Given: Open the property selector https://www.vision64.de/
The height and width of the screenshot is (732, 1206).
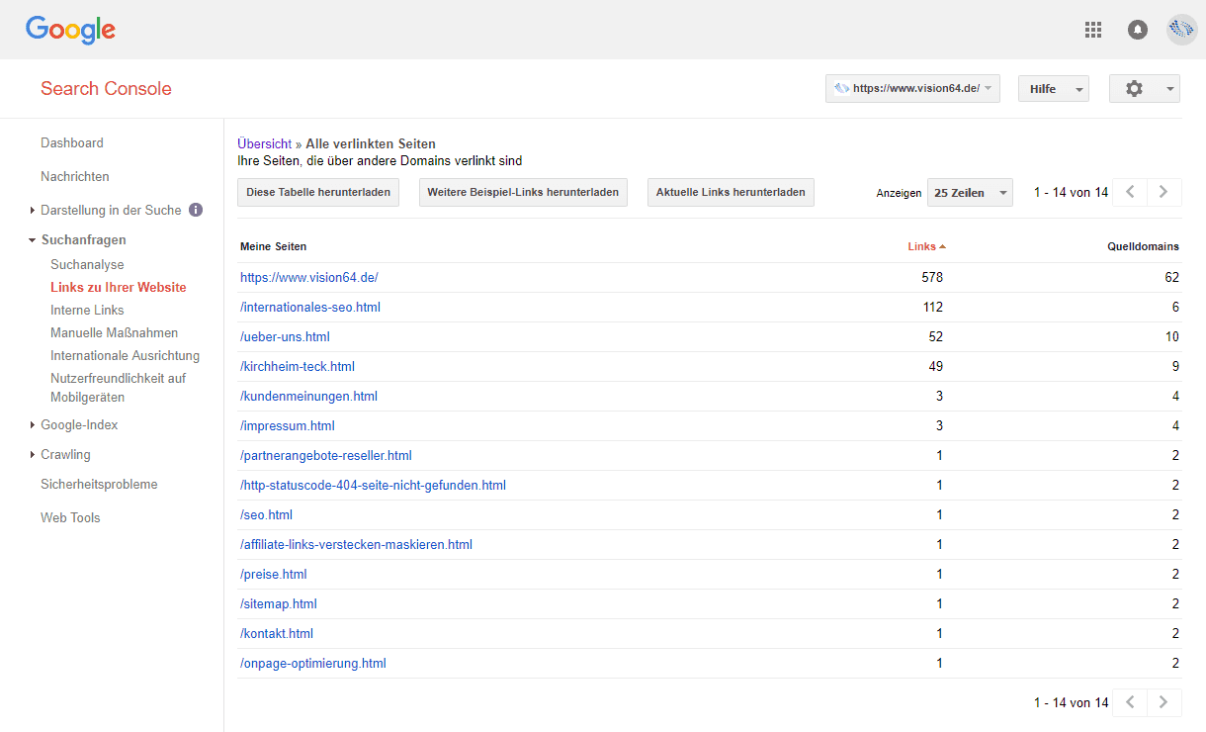Looking at the screenshot, I should coord(912,88).
